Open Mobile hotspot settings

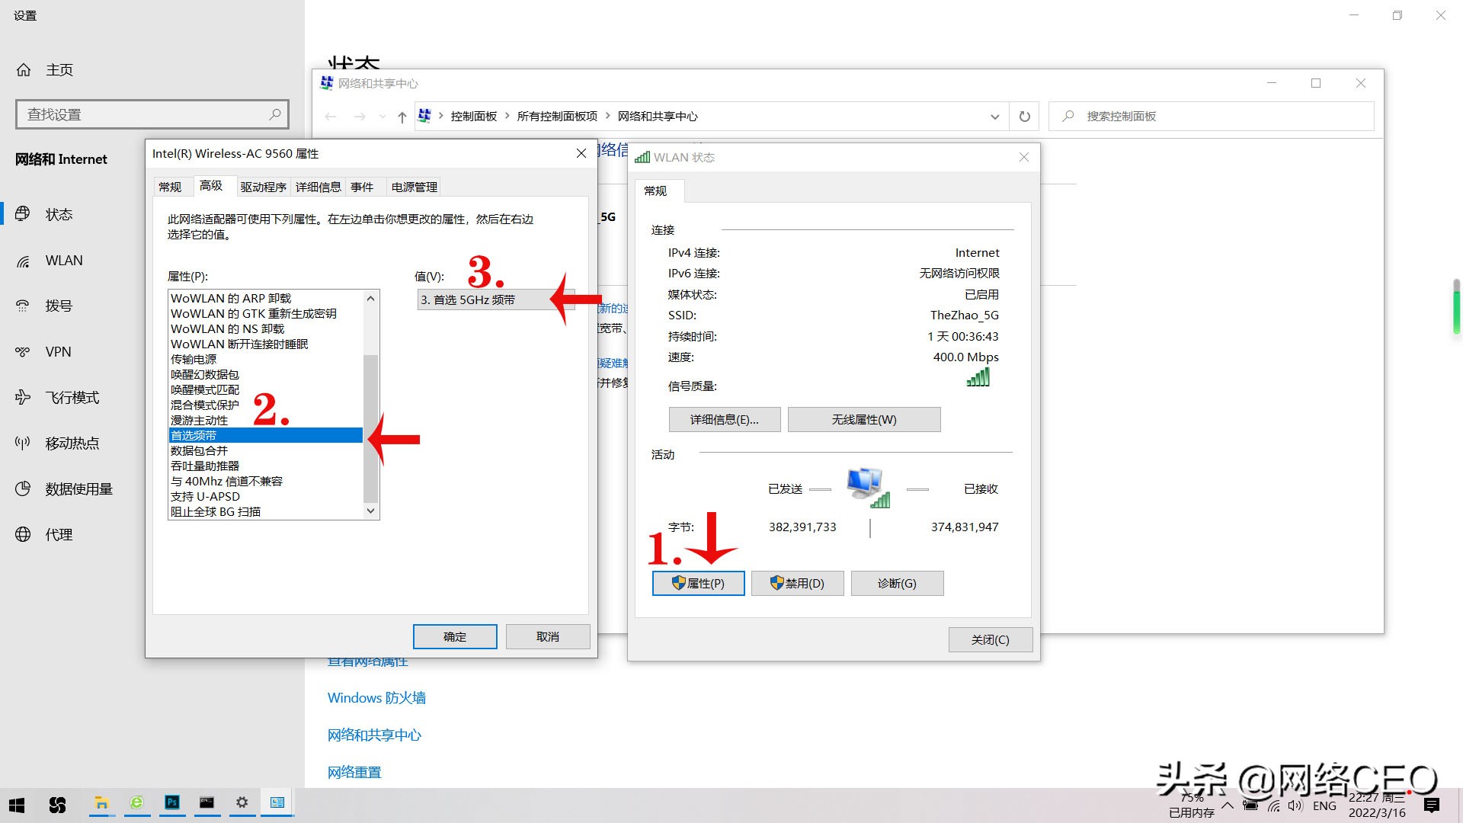click(x=72, y=444)
